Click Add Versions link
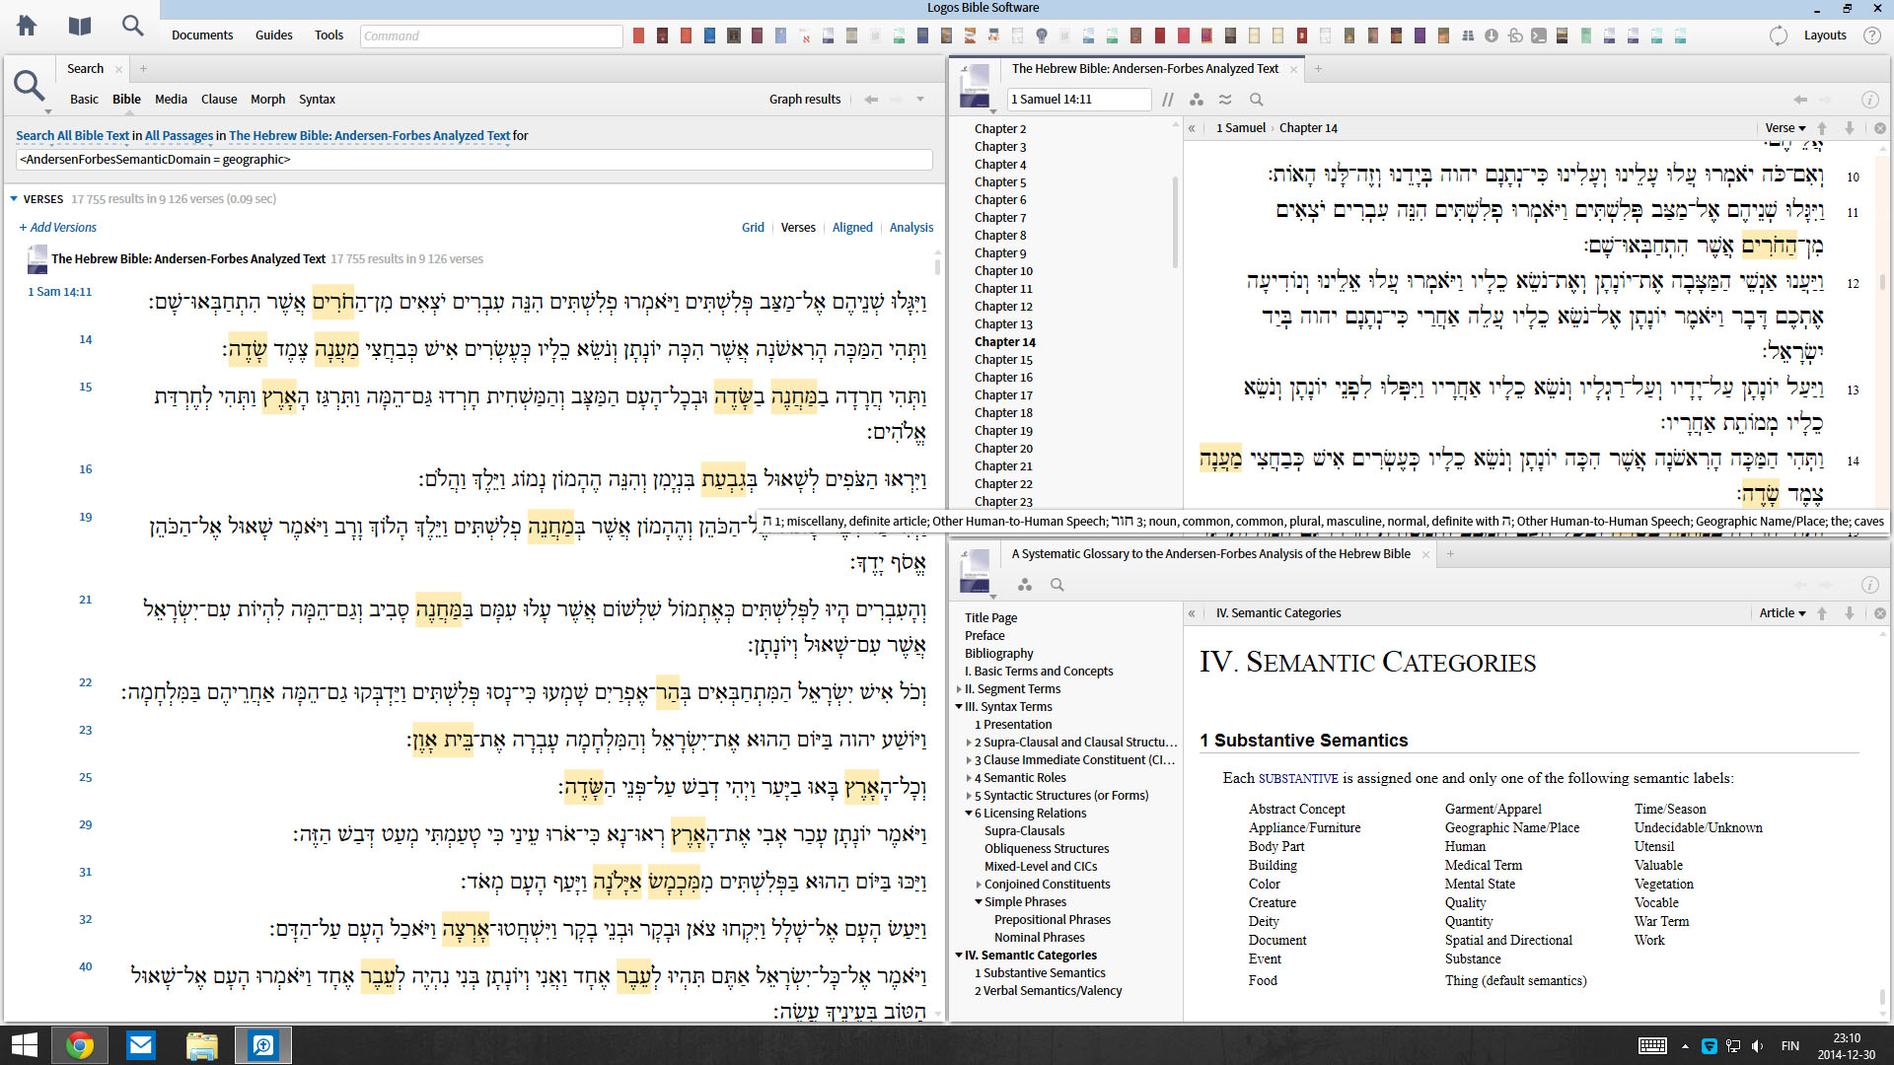Image resolution: width=1894 pixels, height=1065 pixels. [58, 228]
